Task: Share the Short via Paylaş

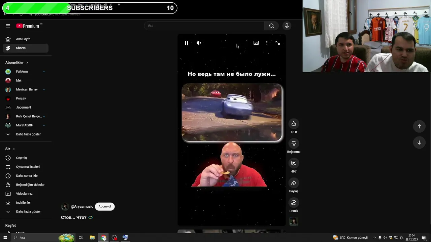Action: pos(294,183)
